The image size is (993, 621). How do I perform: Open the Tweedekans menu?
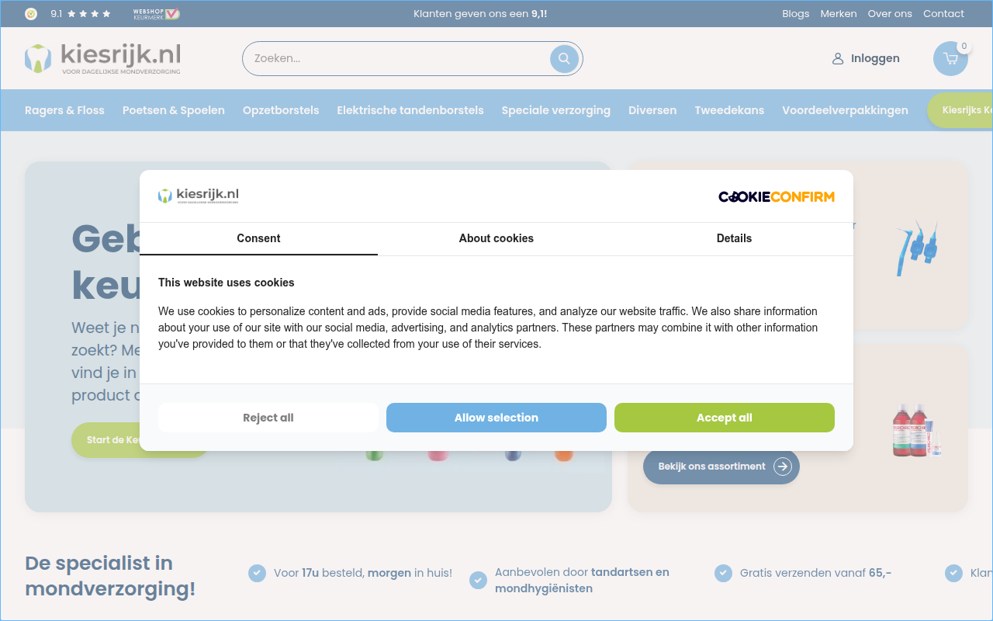coord(729,110)
